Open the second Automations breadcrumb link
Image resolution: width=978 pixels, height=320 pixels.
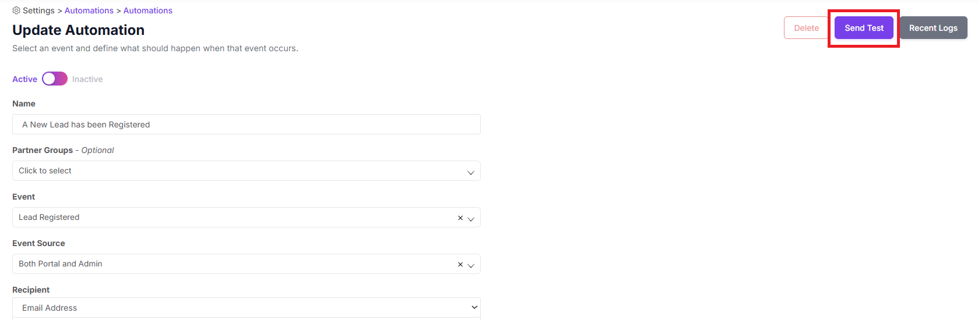pyautogui.click(x=148, y=10)
